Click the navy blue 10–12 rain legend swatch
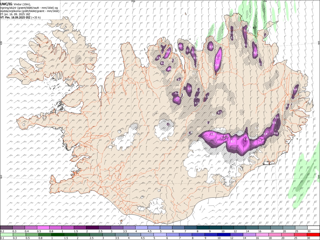This screenshot has width=320, height=240. 223,234
